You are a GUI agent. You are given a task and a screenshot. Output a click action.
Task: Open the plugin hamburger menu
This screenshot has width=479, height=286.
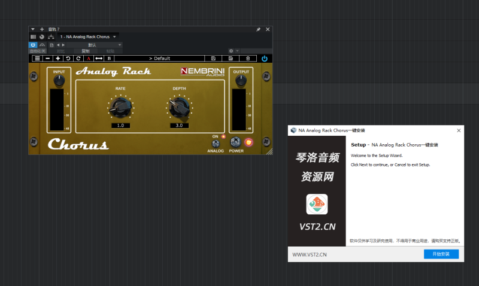tap(37, 58)
